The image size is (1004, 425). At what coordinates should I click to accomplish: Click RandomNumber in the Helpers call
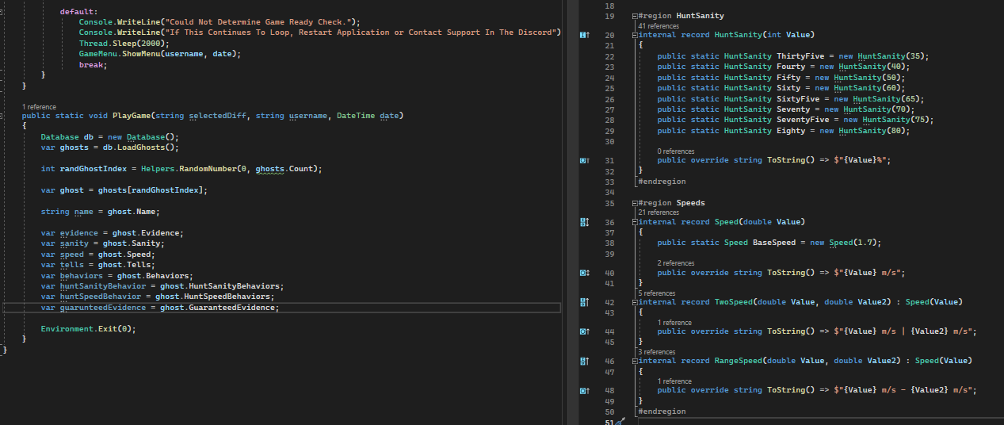(208, 169)
